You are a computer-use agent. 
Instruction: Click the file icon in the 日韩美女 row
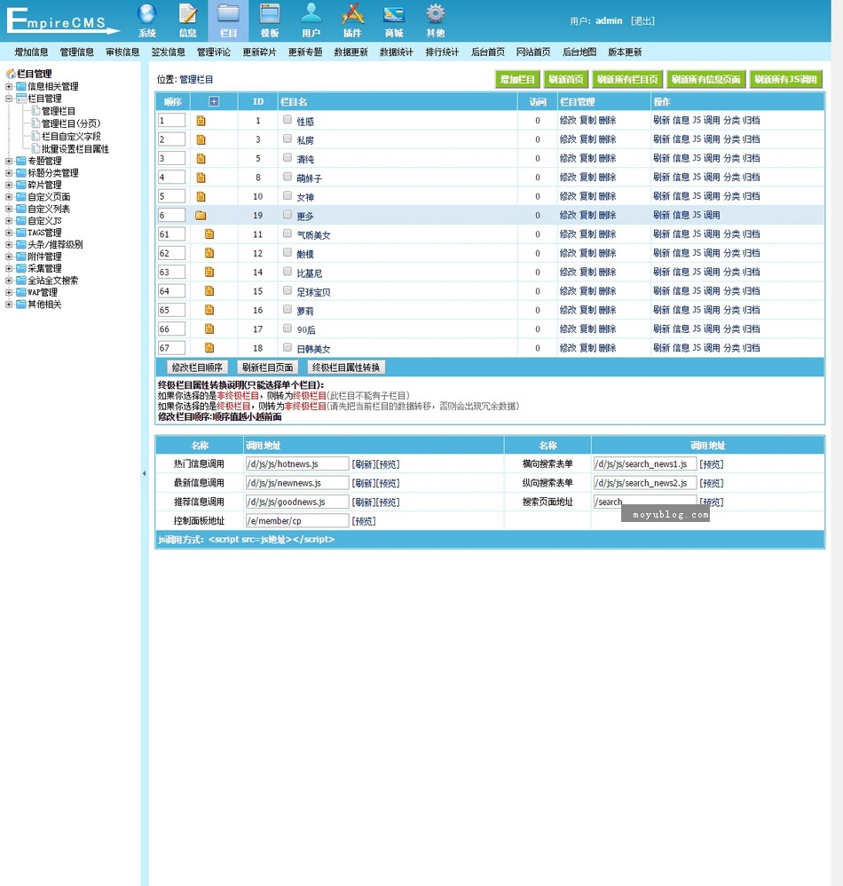point(209,348)
